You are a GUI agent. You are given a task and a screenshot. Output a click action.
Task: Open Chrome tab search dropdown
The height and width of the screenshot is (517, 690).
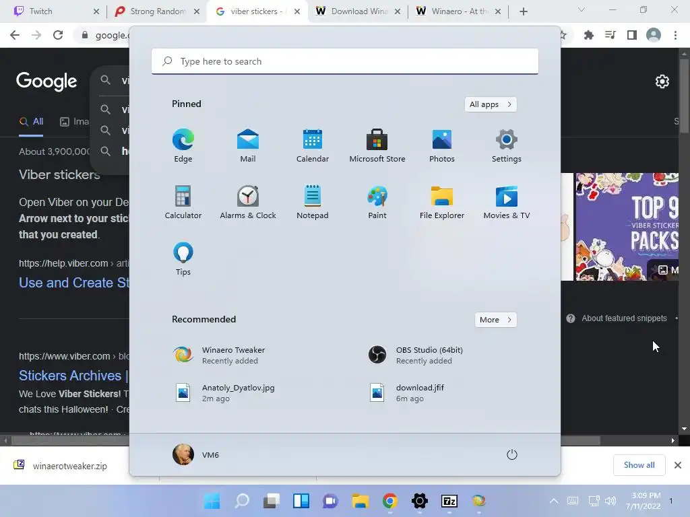[582, 9]
